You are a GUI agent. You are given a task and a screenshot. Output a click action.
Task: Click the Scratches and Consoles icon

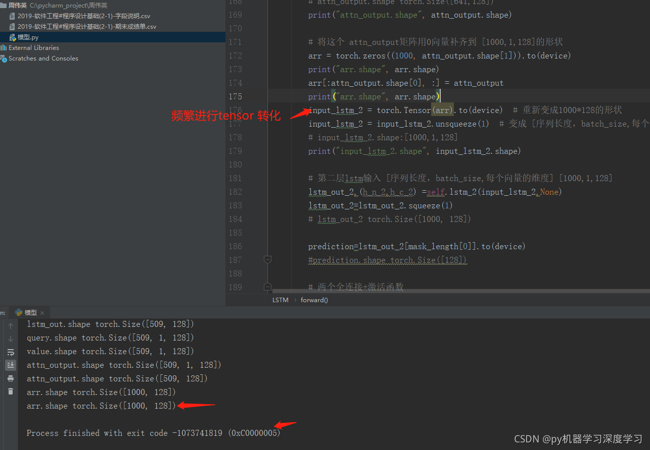(5, 58)
